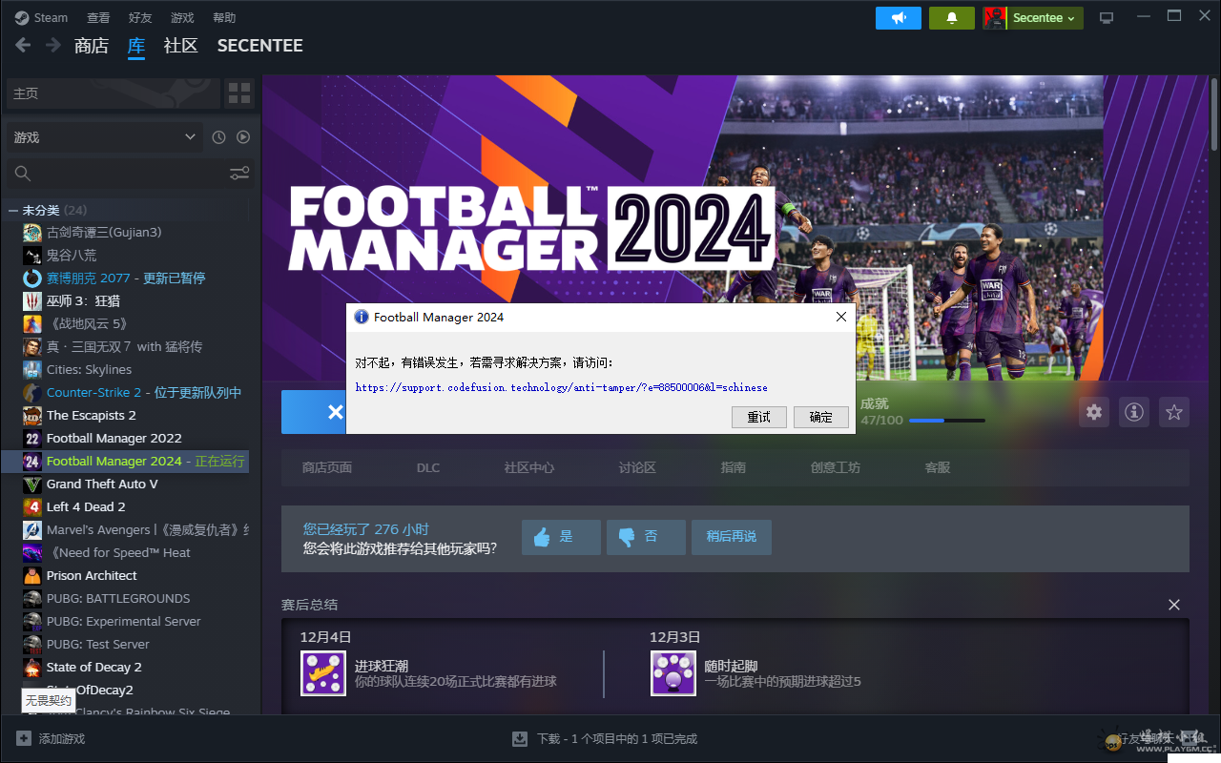Toggle the library grid view icon
Screen dimensions: 1221x763
point(239,93)
